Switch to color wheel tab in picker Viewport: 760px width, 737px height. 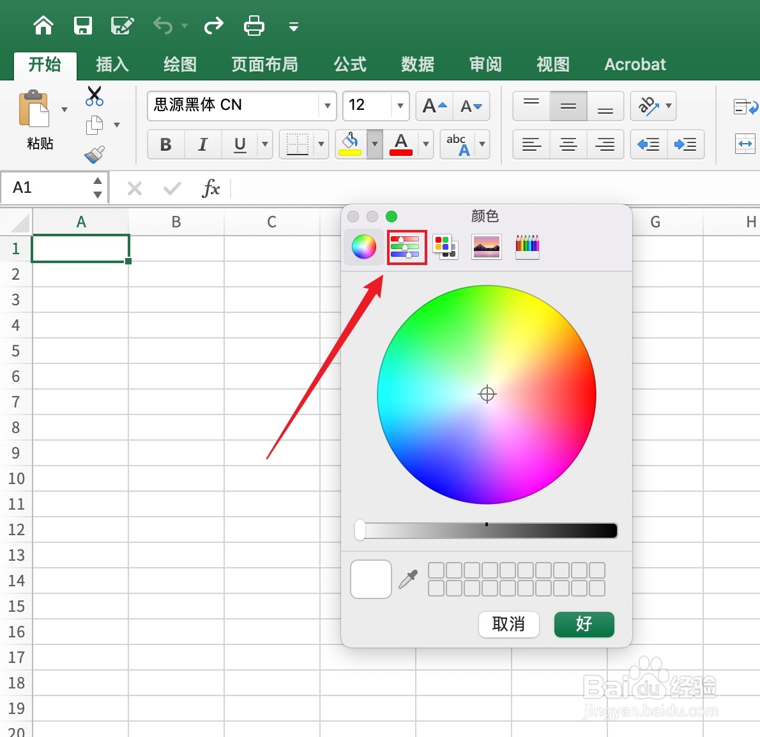[363, 247]
